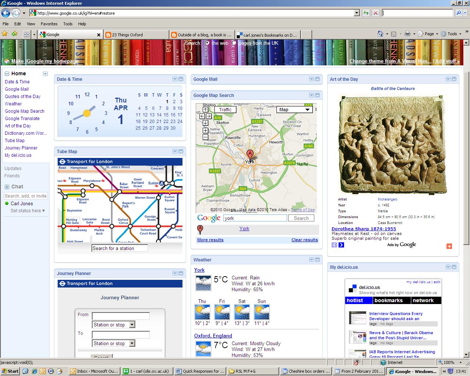This screenshot has width=470, height=376.
Task: Click the 'Clear results' link
Action: click(x=304, y=240)
